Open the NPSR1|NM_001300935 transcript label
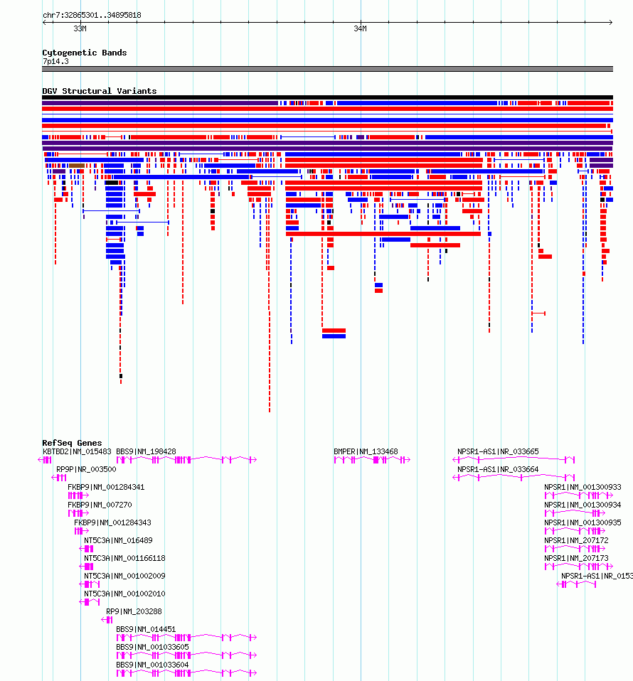The image size is (633, 681). 583,523
